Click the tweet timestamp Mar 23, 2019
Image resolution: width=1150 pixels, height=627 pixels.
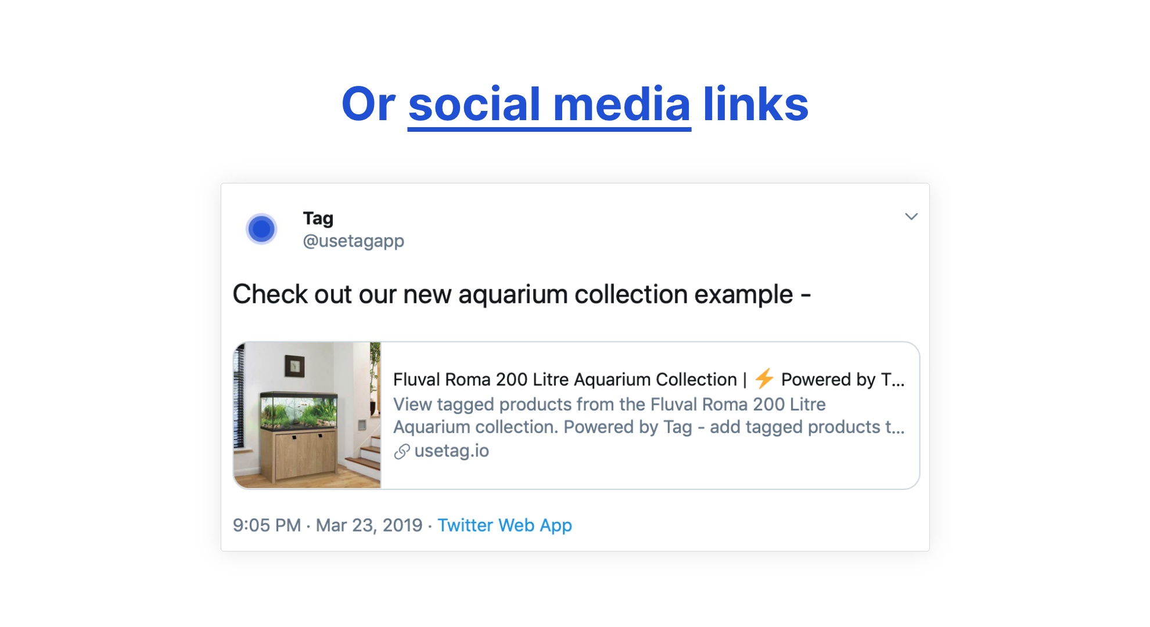click(369, 525)
